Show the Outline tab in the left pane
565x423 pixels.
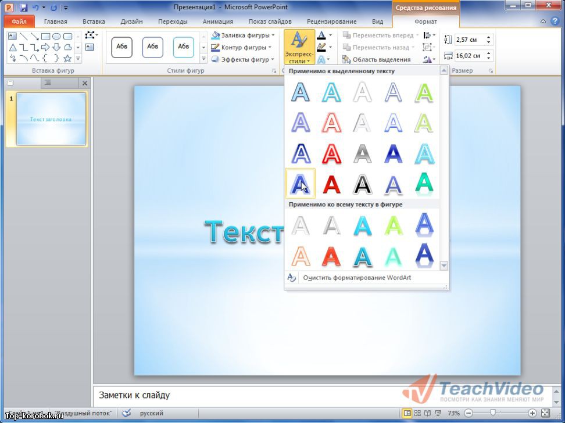pos(48,83)
